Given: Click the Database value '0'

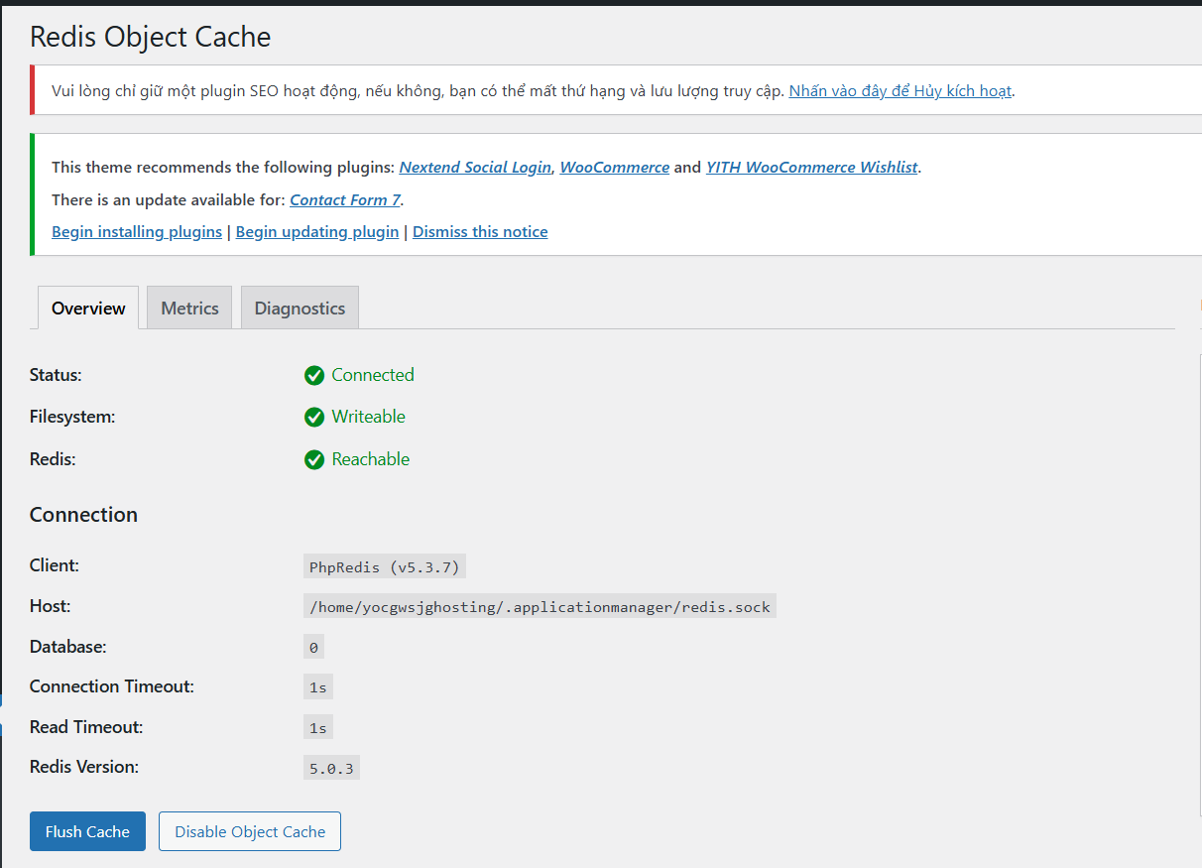Looking at the screenshot, I should click(313, 647).
